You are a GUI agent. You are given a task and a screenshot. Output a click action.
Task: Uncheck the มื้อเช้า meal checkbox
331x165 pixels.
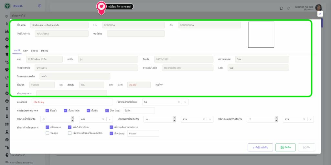pos(47,111)
